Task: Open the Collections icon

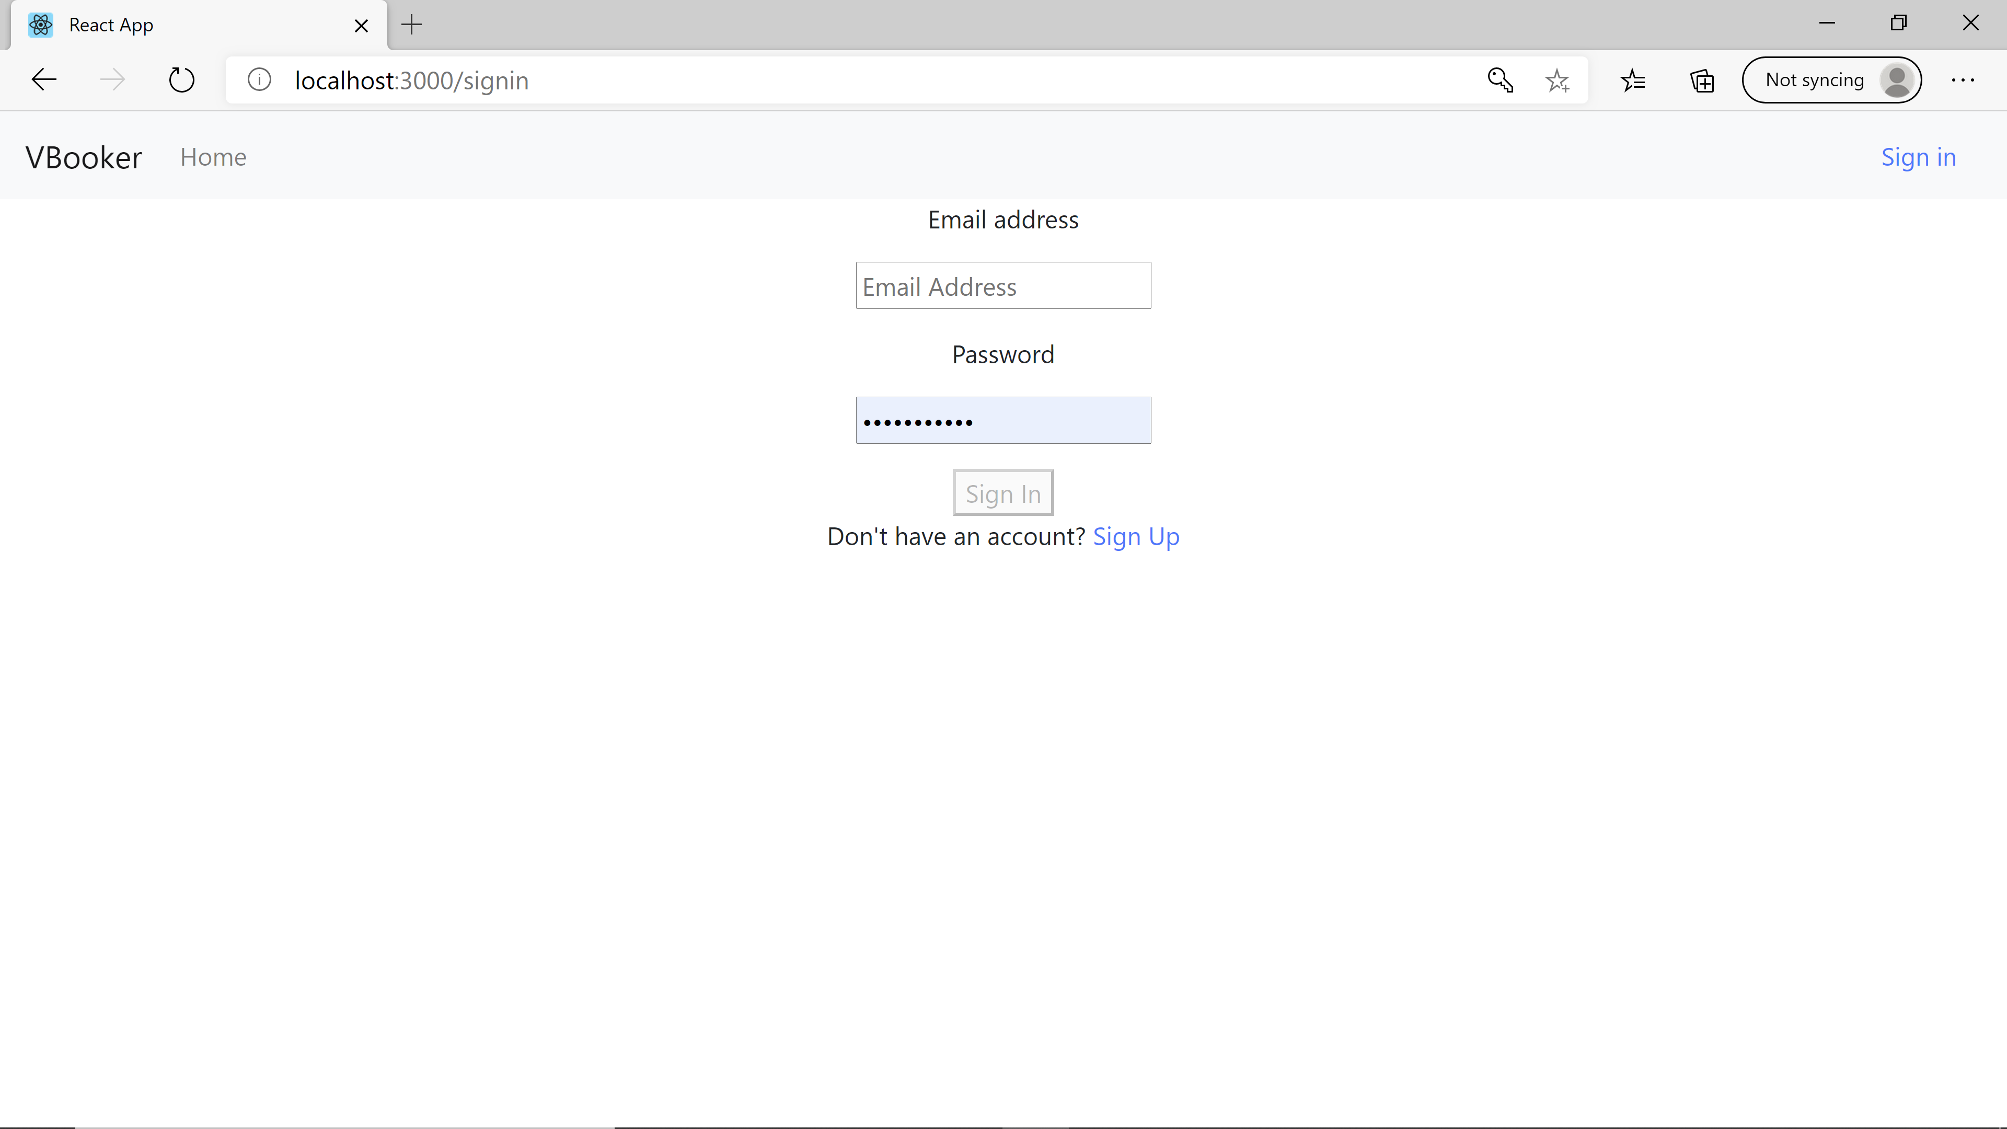Action: coord(1702,79)
